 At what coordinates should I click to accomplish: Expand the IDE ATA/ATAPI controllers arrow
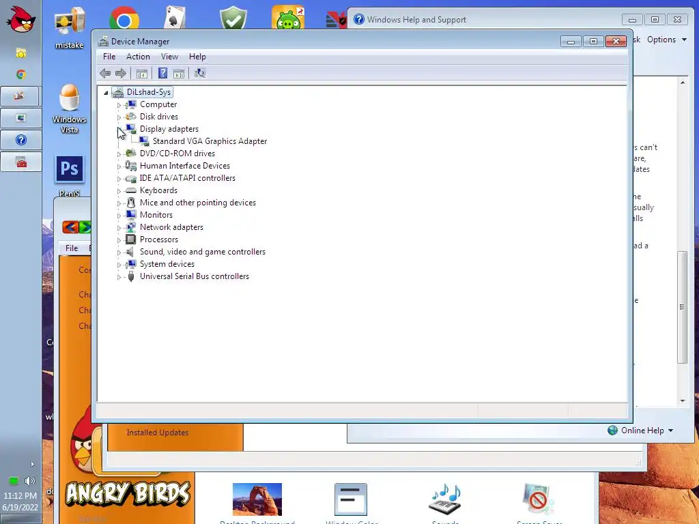[119, 179]
